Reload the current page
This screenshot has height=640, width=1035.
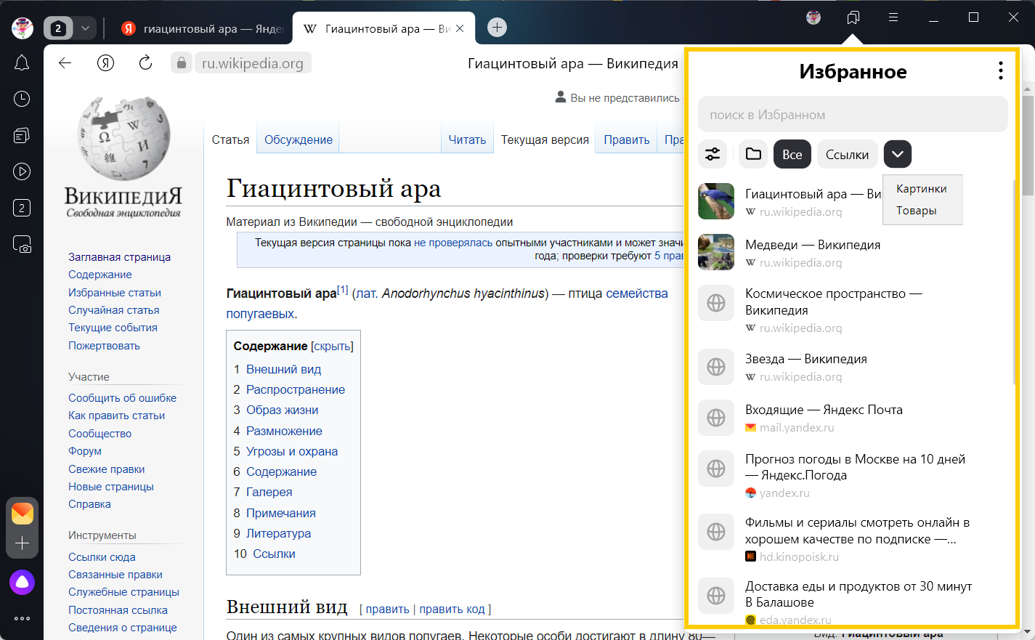coord(145,63)
